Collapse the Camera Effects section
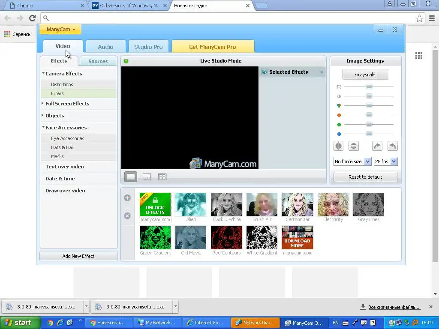 (43, 73)
